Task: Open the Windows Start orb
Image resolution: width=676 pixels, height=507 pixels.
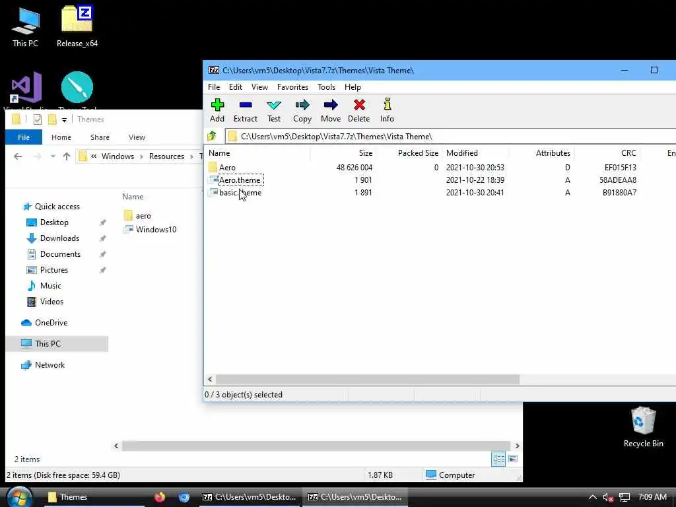Action: [19, 497]
